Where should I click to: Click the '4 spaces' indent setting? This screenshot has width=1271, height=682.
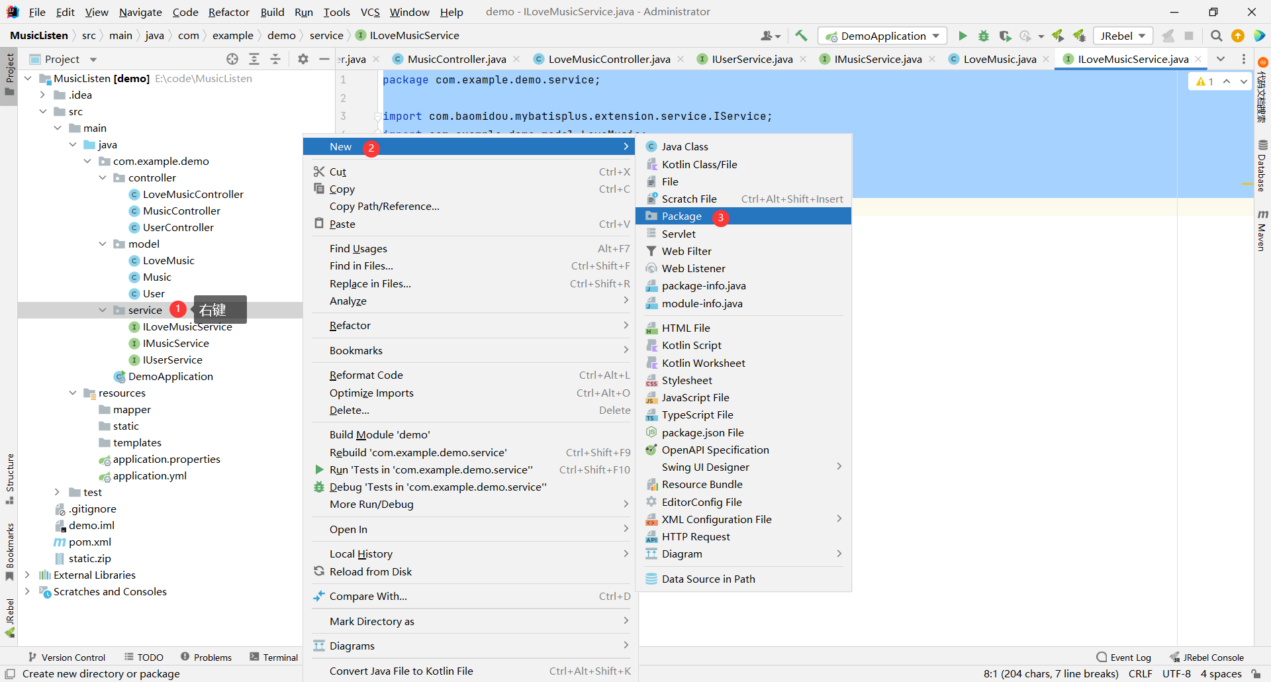click(1221, 673)
